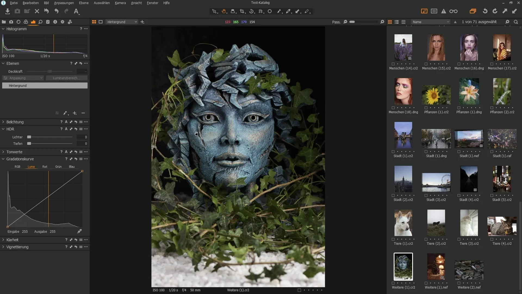522x294 pixels.
Task: Click the Search magnifier in browser toolbar
Action: point(516,22)
